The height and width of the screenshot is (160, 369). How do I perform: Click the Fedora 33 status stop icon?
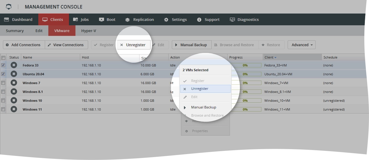14,65
